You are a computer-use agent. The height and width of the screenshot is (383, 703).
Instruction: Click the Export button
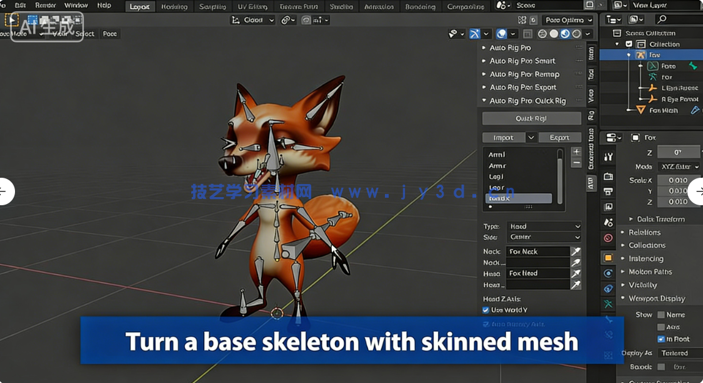point(560,137)
